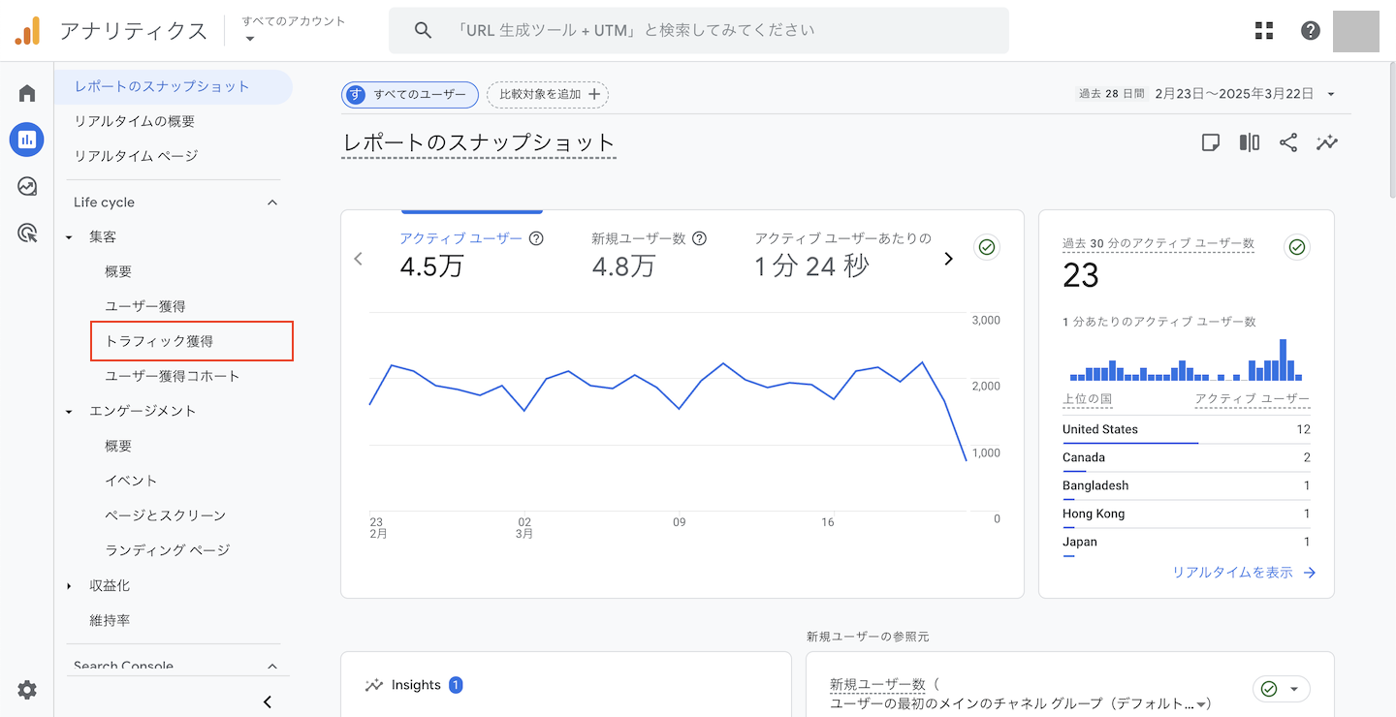Screen dimensions: 1396x717
Task: Open the Advertising cursor icon in left rail
Action: (x=27, y=233)
